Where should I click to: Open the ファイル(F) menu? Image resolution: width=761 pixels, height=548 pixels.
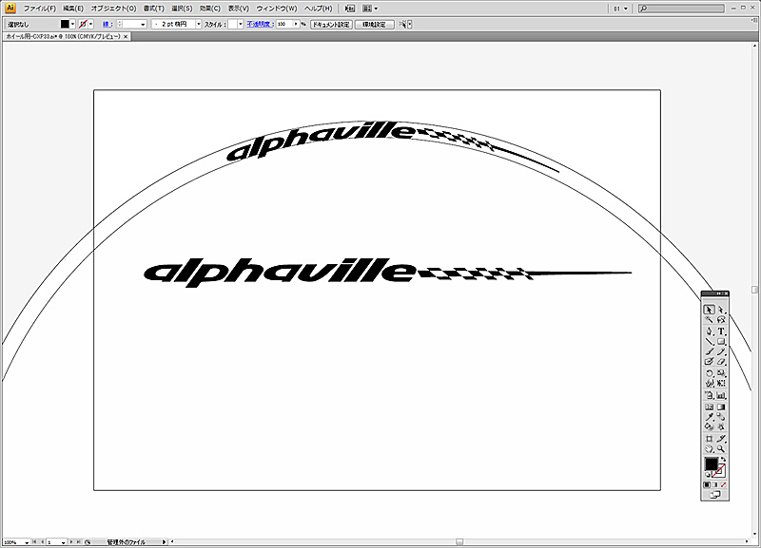(40, 9)
